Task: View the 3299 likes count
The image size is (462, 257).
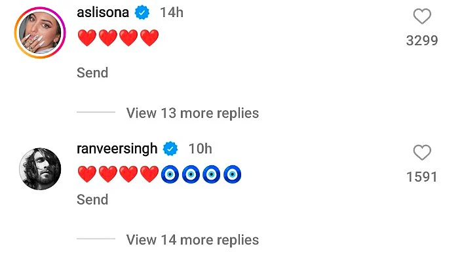Action: pos(422,41)
